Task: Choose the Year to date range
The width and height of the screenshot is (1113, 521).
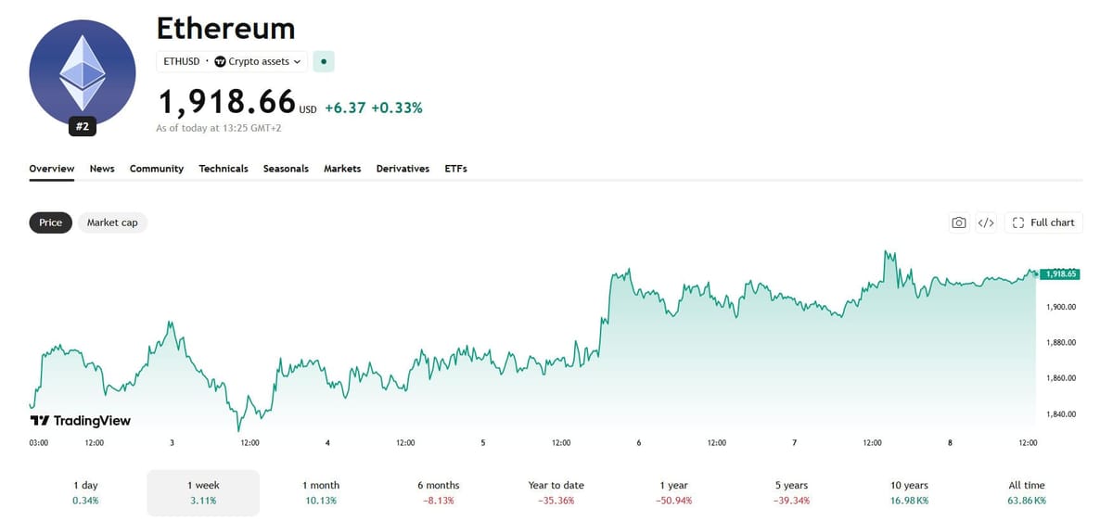Action: point(556,492)
